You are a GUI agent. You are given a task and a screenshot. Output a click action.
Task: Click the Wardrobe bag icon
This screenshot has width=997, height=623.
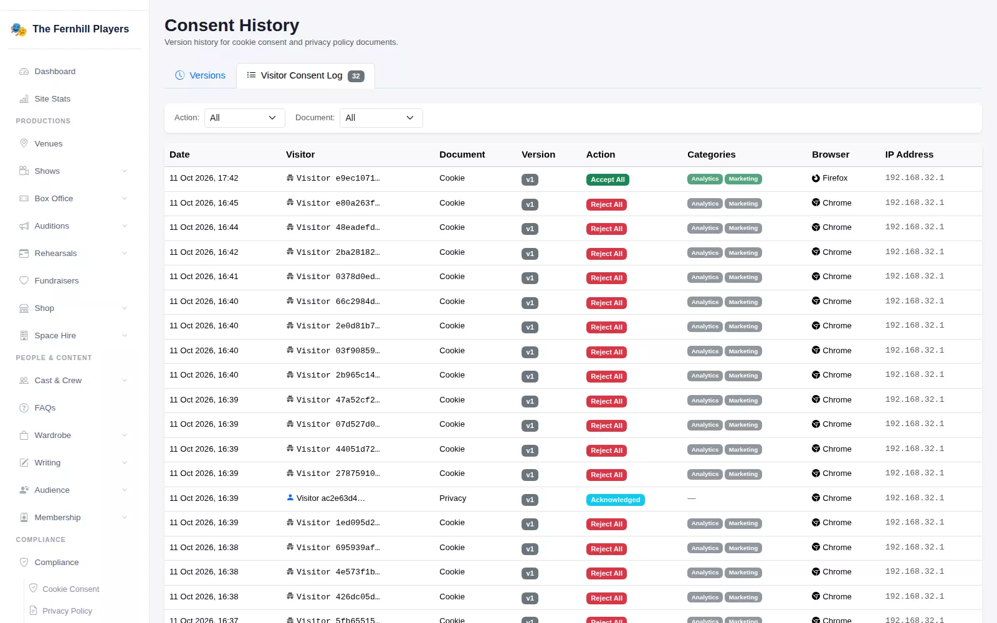pyautogui.click(x=24, y=435)
